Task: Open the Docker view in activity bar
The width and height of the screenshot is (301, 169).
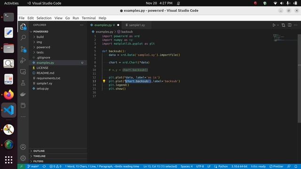Action: 23,94
